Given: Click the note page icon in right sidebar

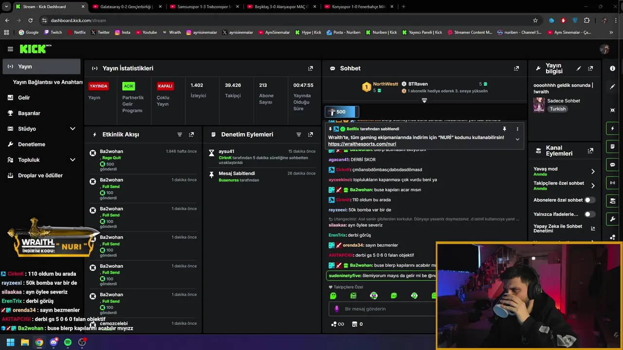Looking at the screenshot, I should click(x=612, y=146).
